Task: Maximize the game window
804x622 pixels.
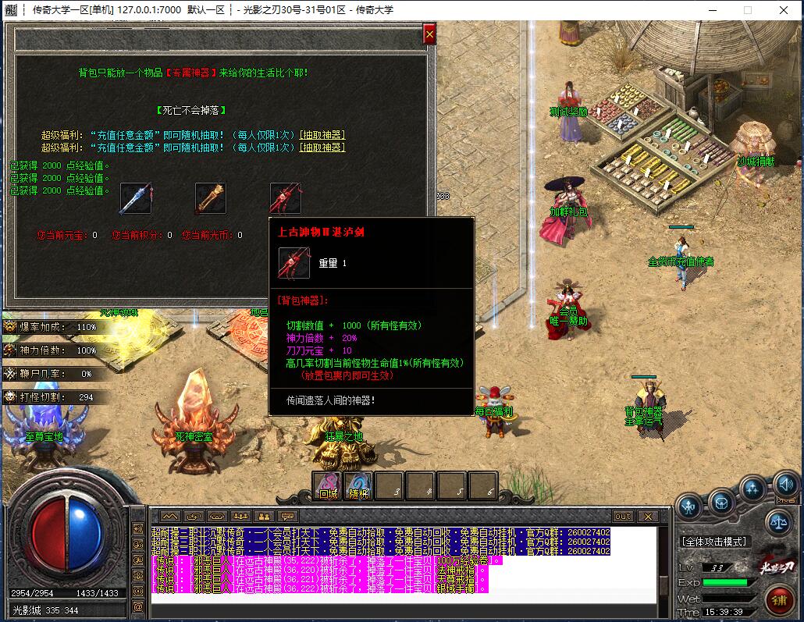Action: [748, 10]
